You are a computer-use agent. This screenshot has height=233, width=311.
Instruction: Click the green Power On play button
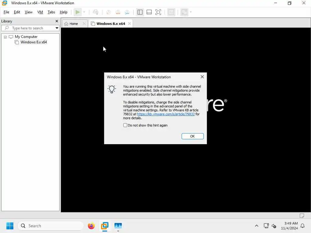[x=77, y=12]
